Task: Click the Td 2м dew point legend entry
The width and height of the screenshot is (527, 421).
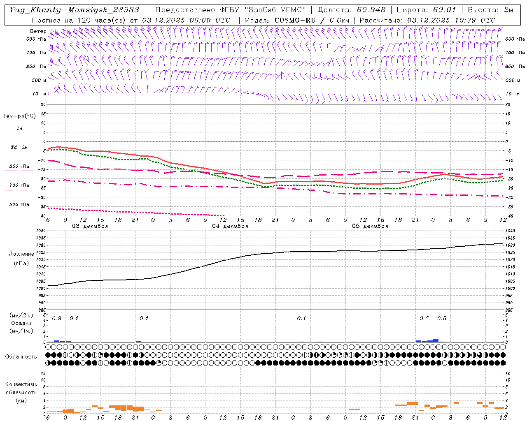Action: 19,147
